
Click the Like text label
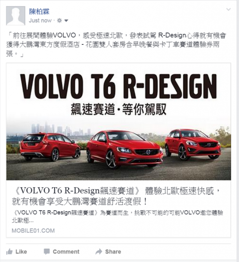tap(21, 252)
